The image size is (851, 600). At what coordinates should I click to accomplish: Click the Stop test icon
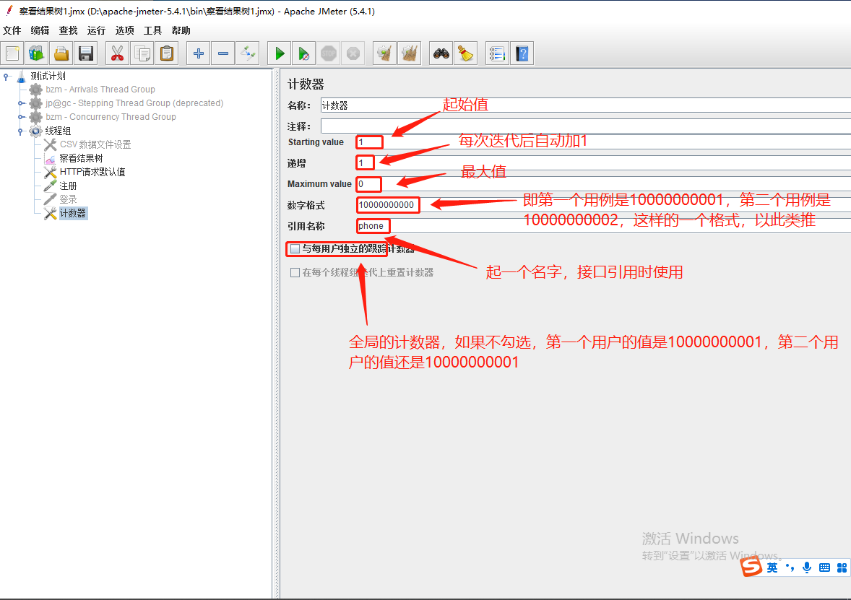[329, 53]
